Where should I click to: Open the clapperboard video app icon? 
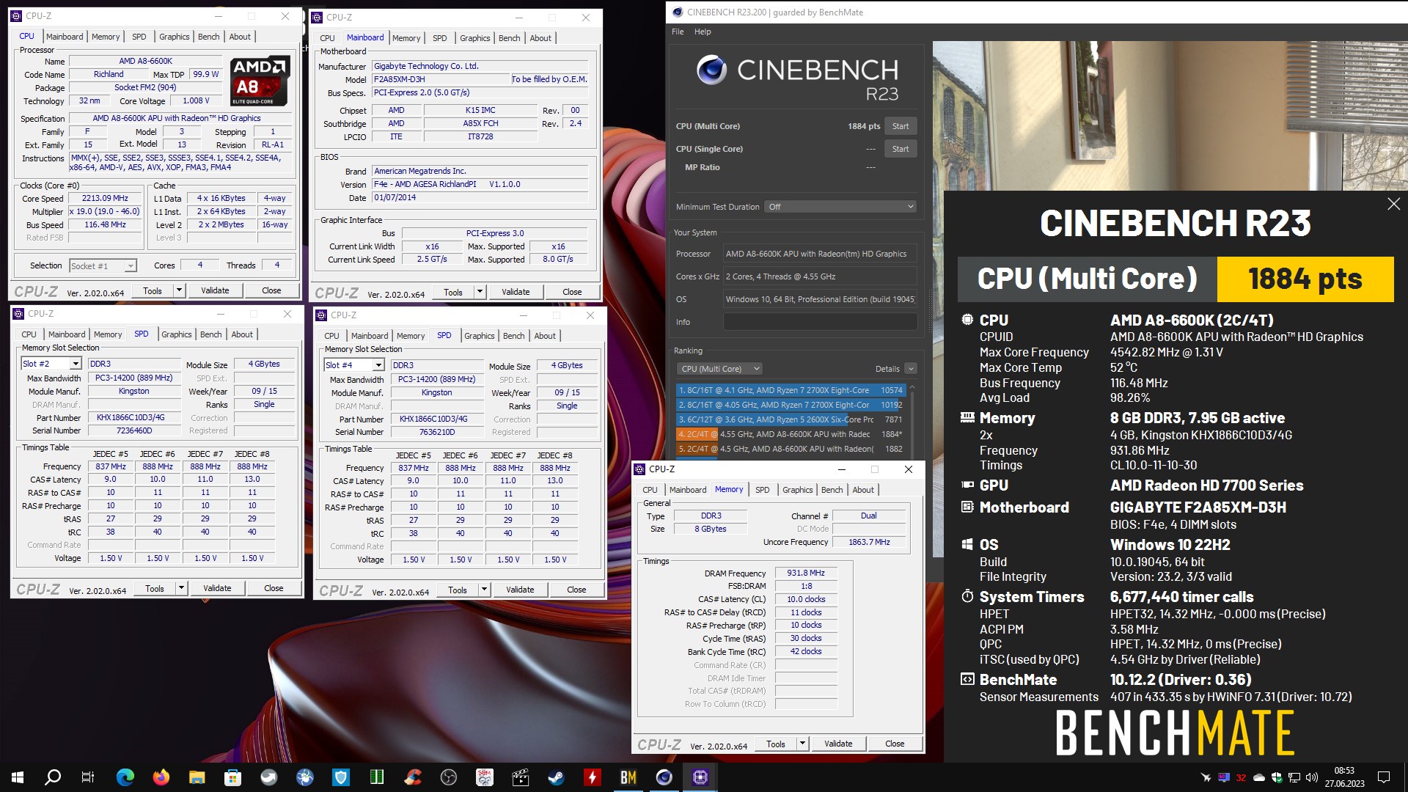pos(521,777)
